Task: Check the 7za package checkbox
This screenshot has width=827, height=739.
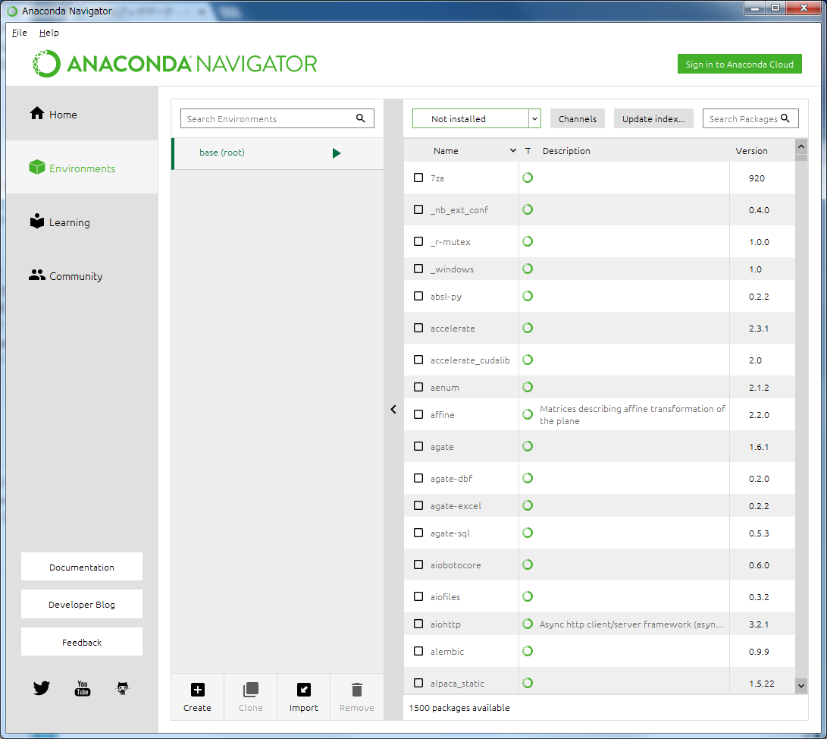Action: (418, 178)
